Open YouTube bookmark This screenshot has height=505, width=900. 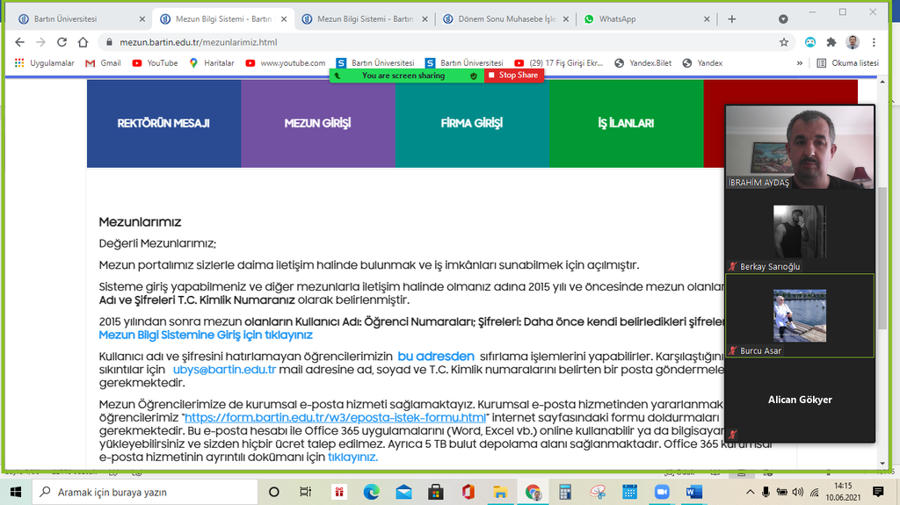155,63
